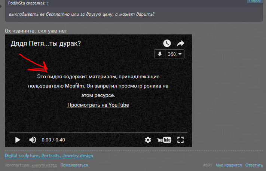Open post permalink #691
The image size is (266, 171).
207,165
